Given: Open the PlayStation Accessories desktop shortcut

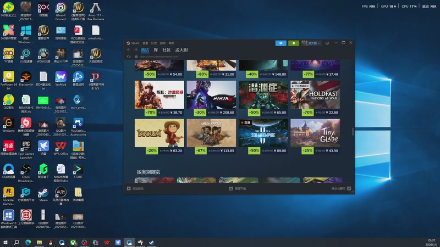Looking at the screenshot, I should (78, 127).
